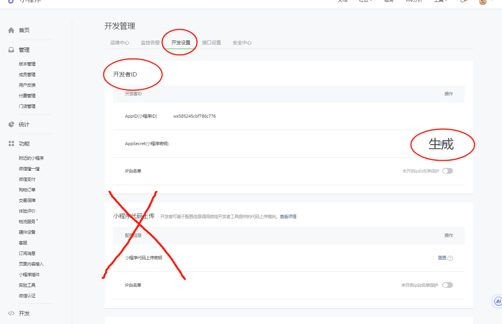Click the 管理 inbox icon in sidebar
This screenshot has width=502, height=324.
point(11,50)
